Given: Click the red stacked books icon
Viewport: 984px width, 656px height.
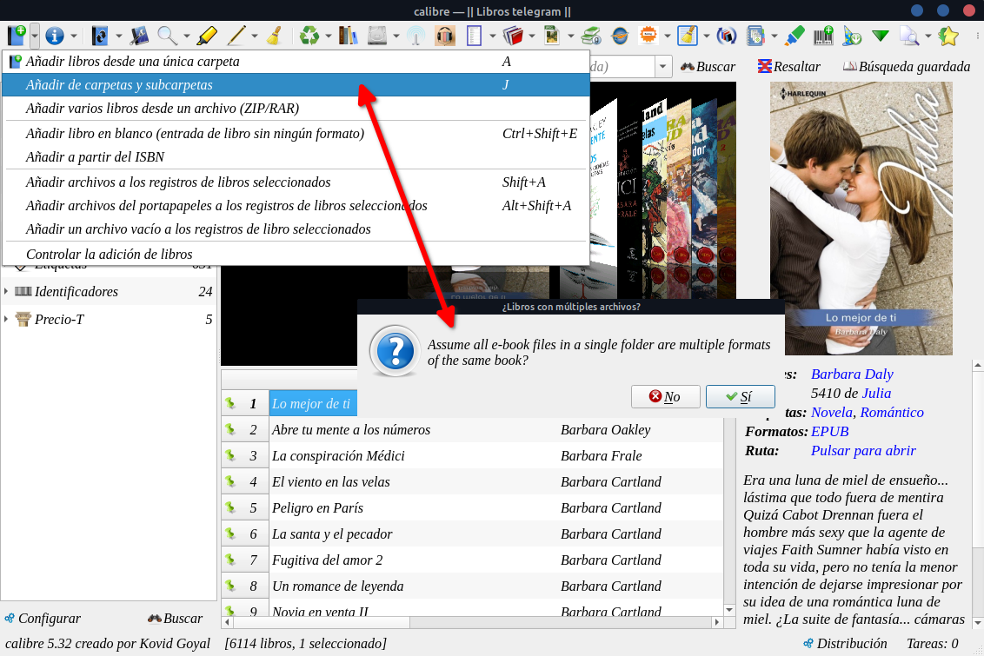Looking at the screenshot, I should 514,36.
